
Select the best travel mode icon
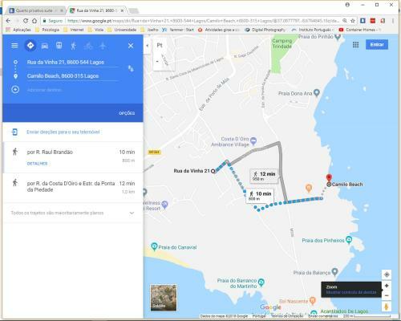pyautogui.click(x=30, y=46)
